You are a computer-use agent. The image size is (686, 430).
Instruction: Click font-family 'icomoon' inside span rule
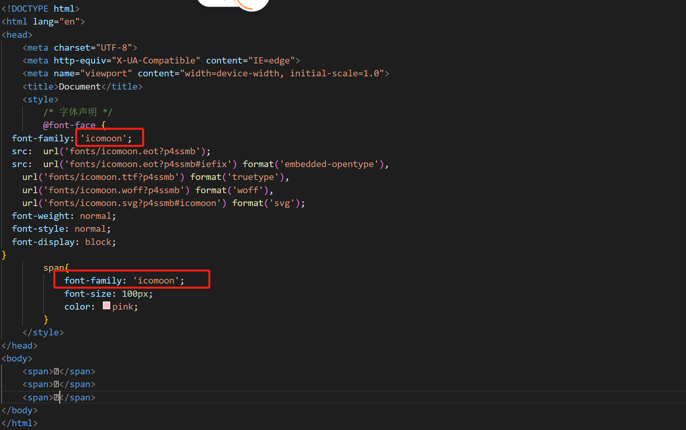[x=124, y=280]
